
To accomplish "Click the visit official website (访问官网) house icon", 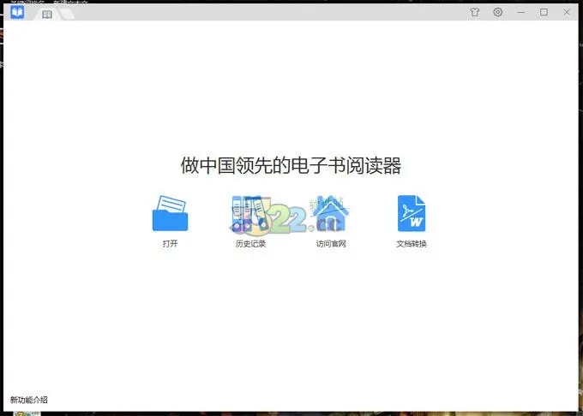I will click(330, 213).
